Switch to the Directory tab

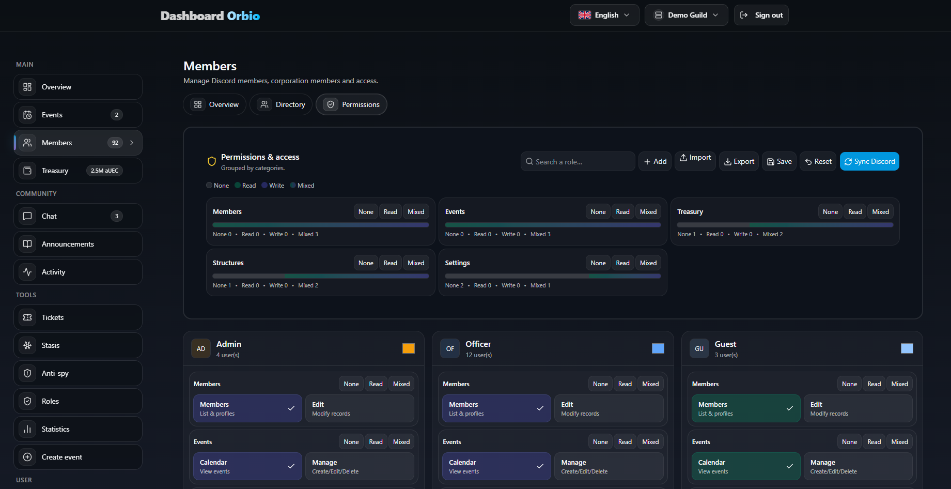[282, 104]
